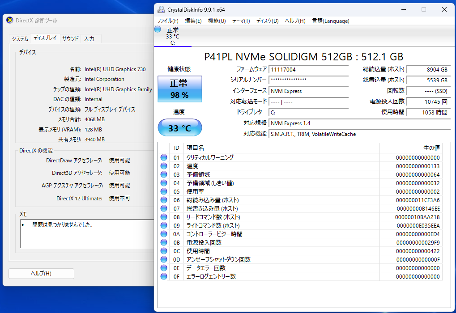Click the 33 °C temperature button
The width and height of the screenshot is (456, 313).
(x=180, y=127)
